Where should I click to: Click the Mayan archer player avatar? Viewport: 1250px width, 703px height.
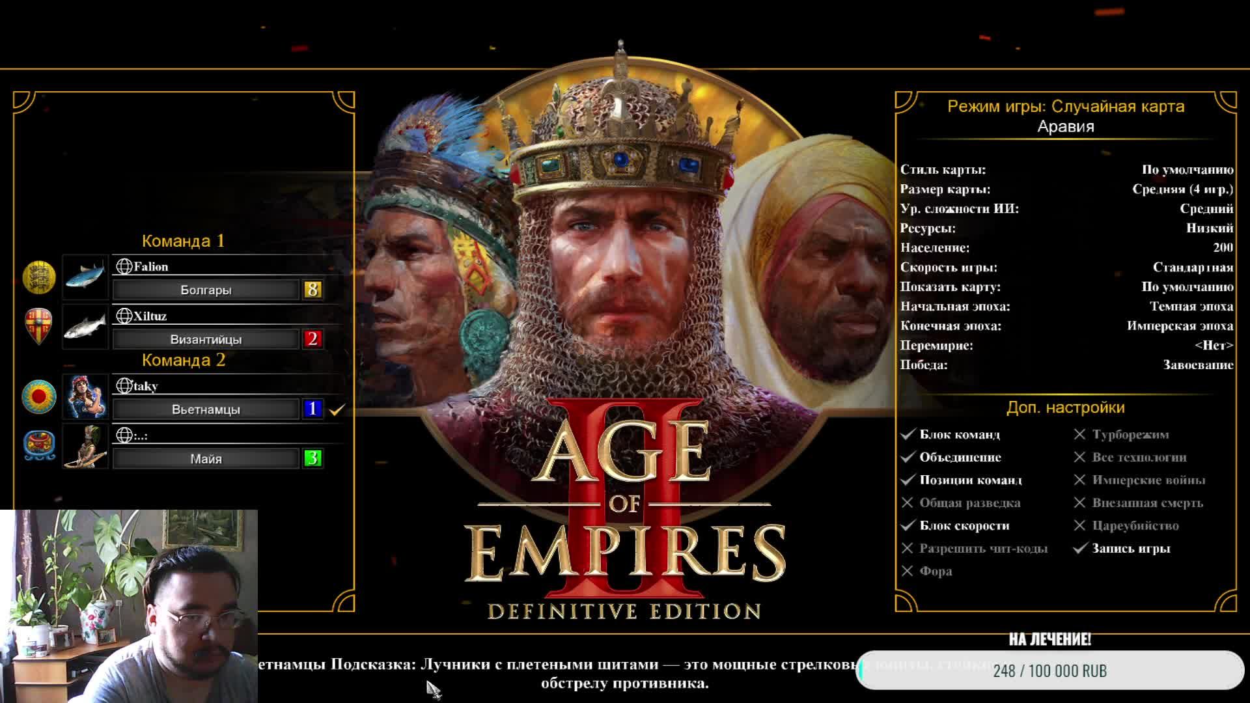(85, 446)
